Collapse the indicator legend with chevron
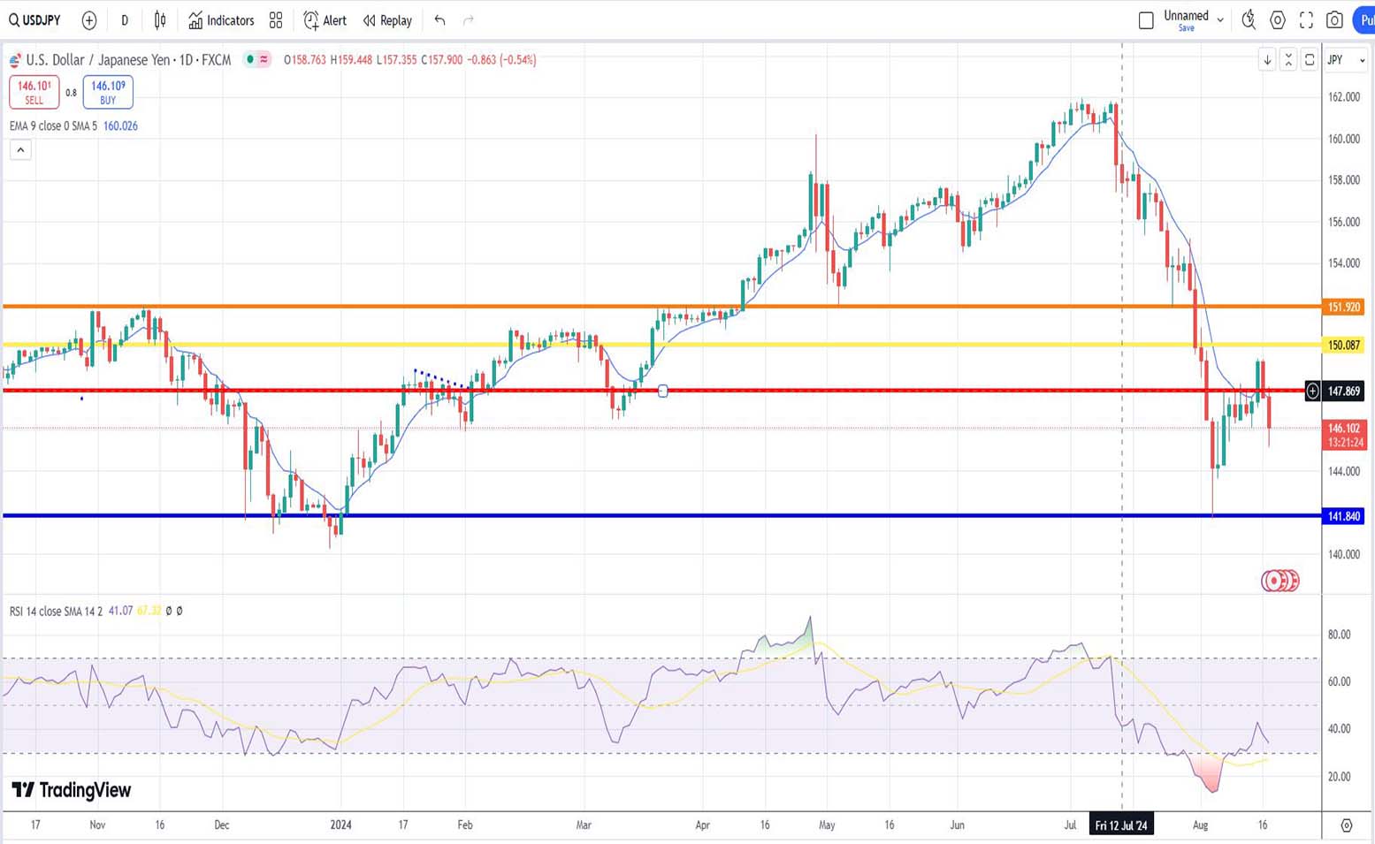Screen dimensions: 1375x844 coord(20,150)
